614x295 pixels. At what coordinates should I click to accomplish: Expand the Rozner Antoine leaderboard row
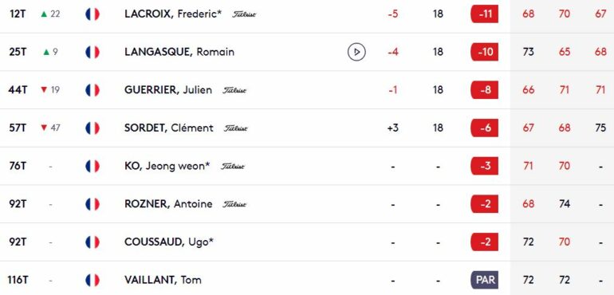point(307,204)
